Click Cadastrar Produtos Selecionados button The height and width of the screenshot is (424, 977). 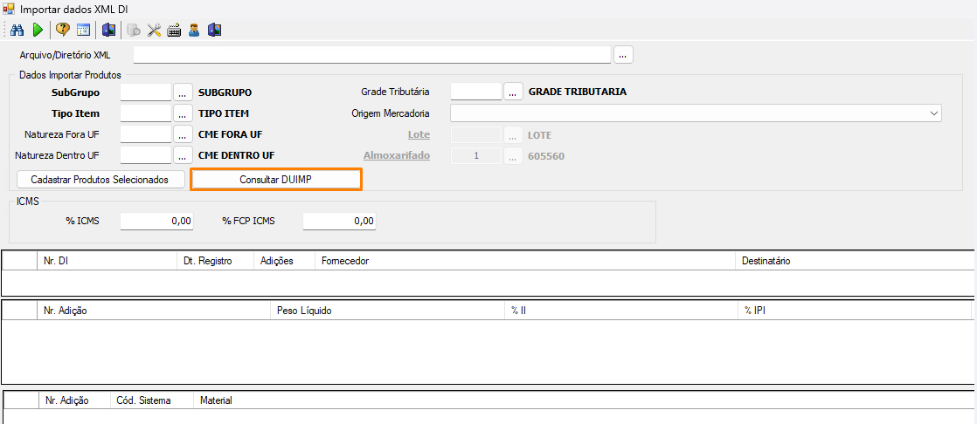tap(100, 179)
